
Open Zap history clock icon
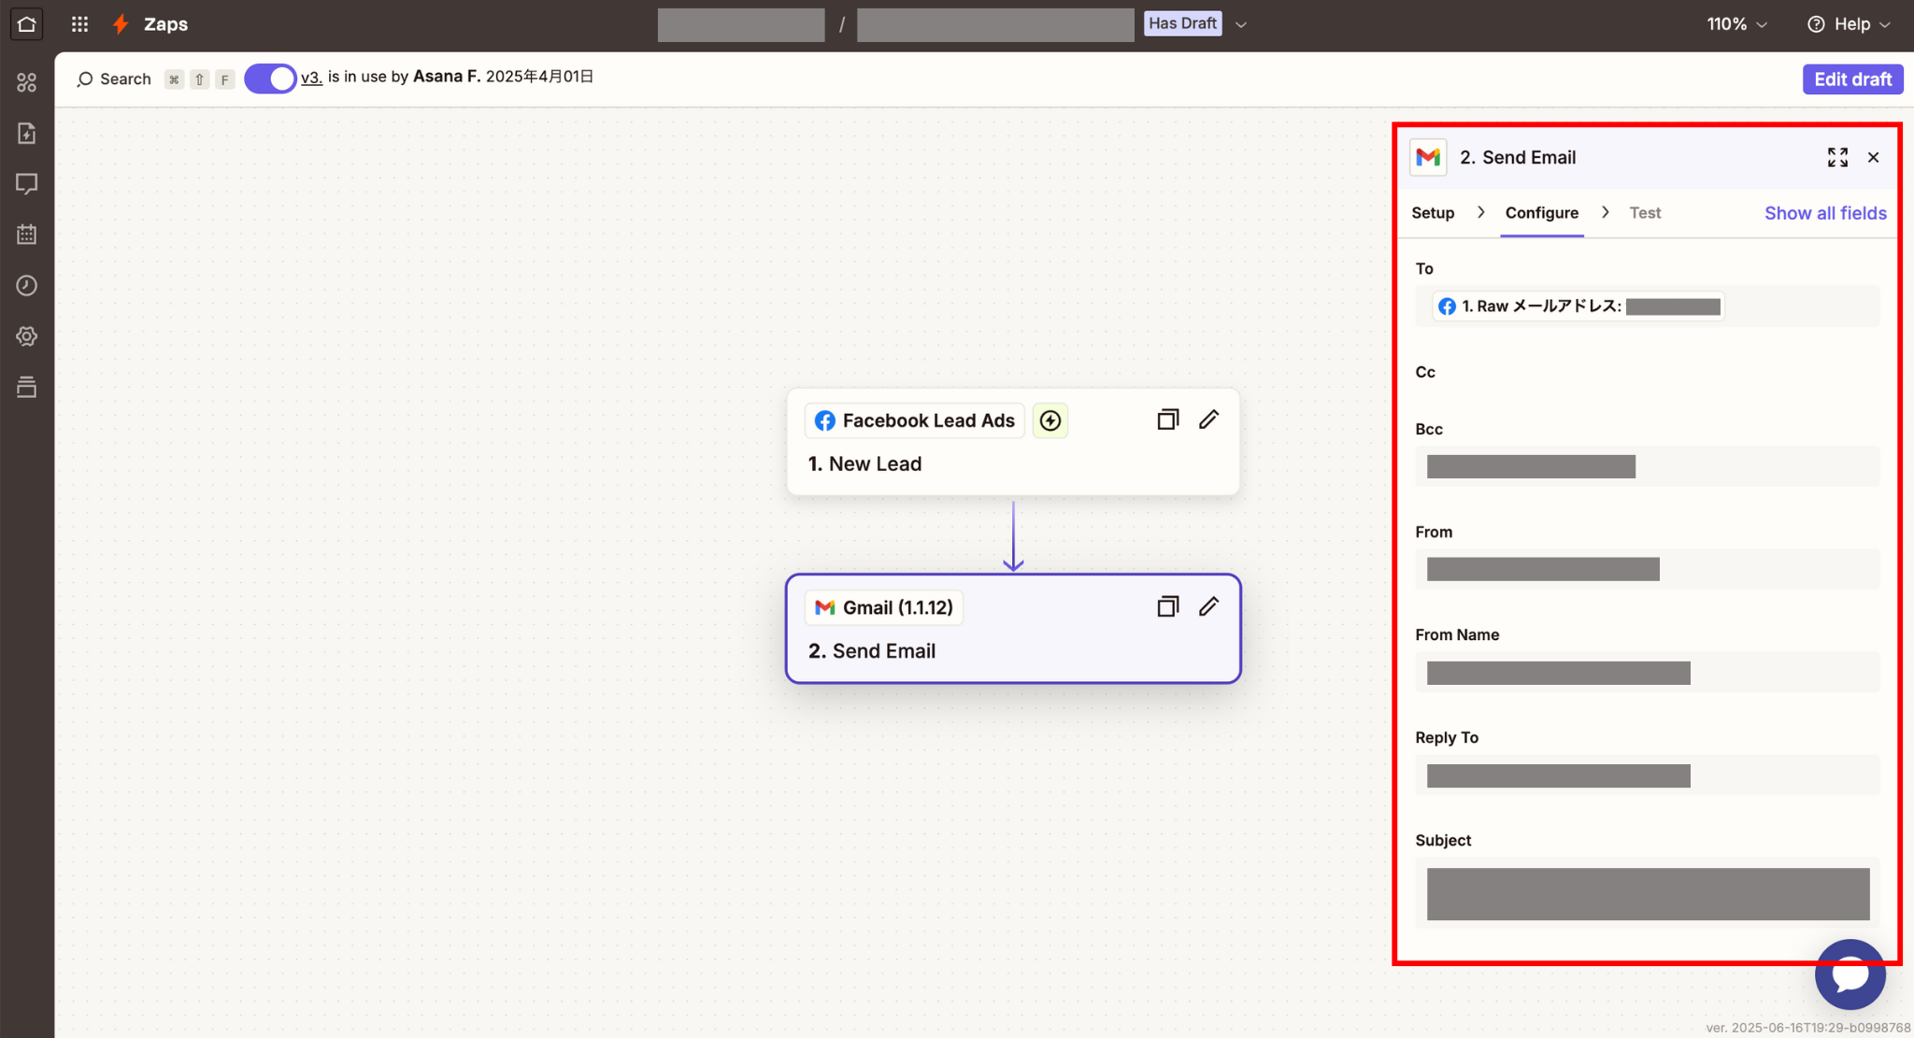[x=27, y=285]
